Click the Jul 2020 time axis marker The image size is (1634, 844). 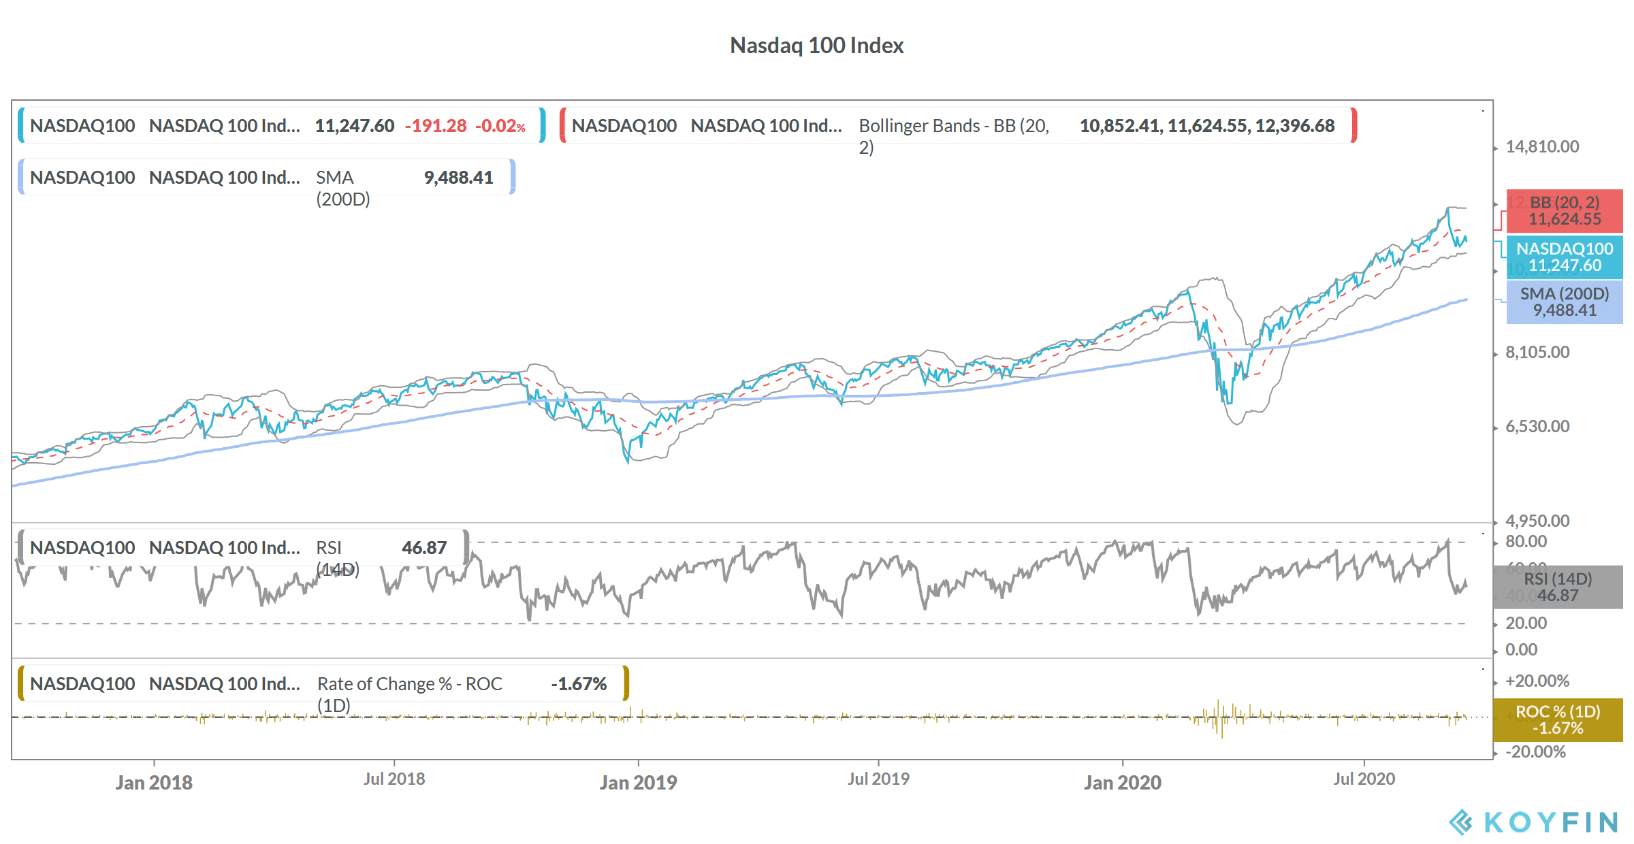(1364, 779)
